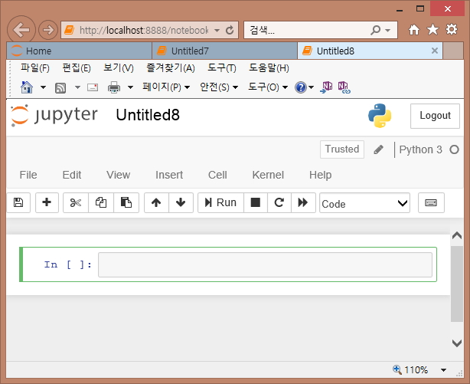Open Jupyter Kernel menu
Viewport: 470px width, 384px height.
point(268,175)
